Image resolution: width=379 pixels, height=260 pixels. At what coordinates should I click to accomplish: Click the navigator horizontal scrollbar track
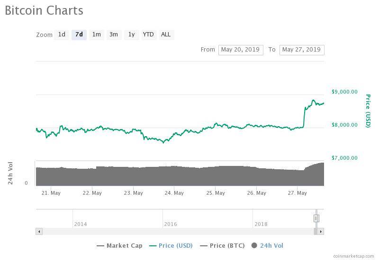[x=175, y=232]
